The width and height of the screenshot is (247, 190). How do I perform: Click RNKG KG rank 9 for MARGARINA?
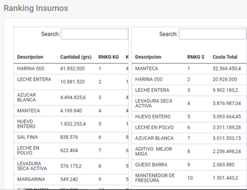(100, 180)
